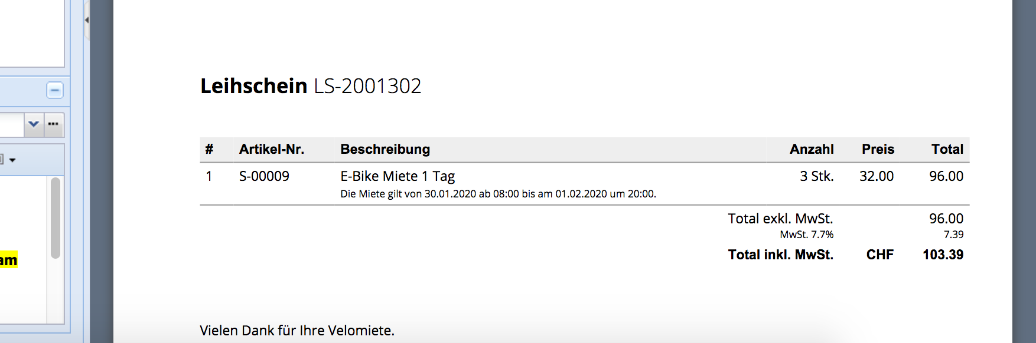Click the E-Bike Miete 1 Tag description
Image resolution: width=1036 pixels, height=343 pixels.
pos(398,176)
